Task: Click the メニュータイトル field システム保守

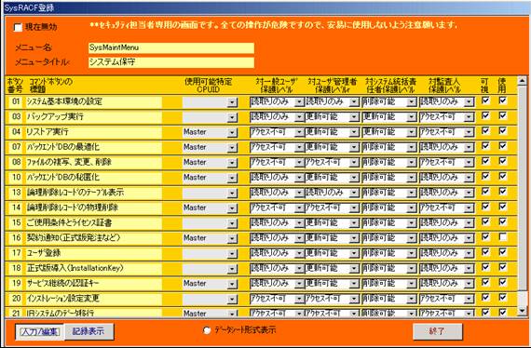Action: pyautogui.click(x=171, y=62)
